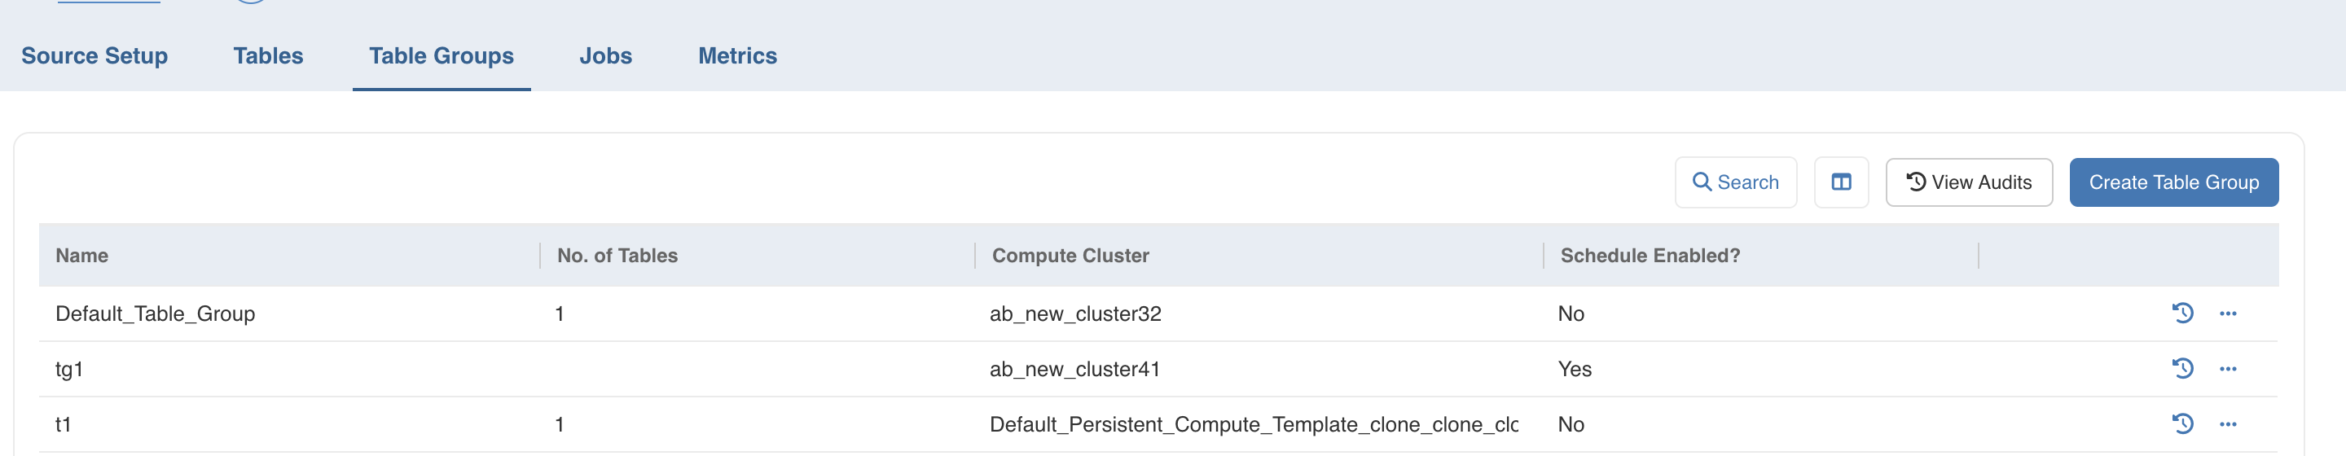Open audit history for tg1 row
This screenshot has width=2346, height=456.
pos(2182,369)
